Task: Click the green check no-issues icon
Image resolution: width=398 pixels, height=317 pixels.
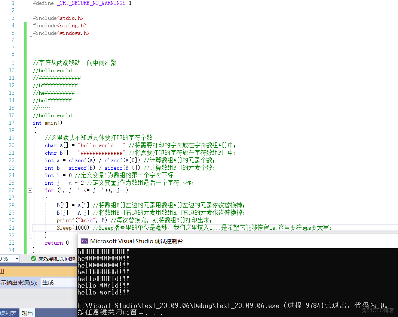Action: click(x=34, y=259)
